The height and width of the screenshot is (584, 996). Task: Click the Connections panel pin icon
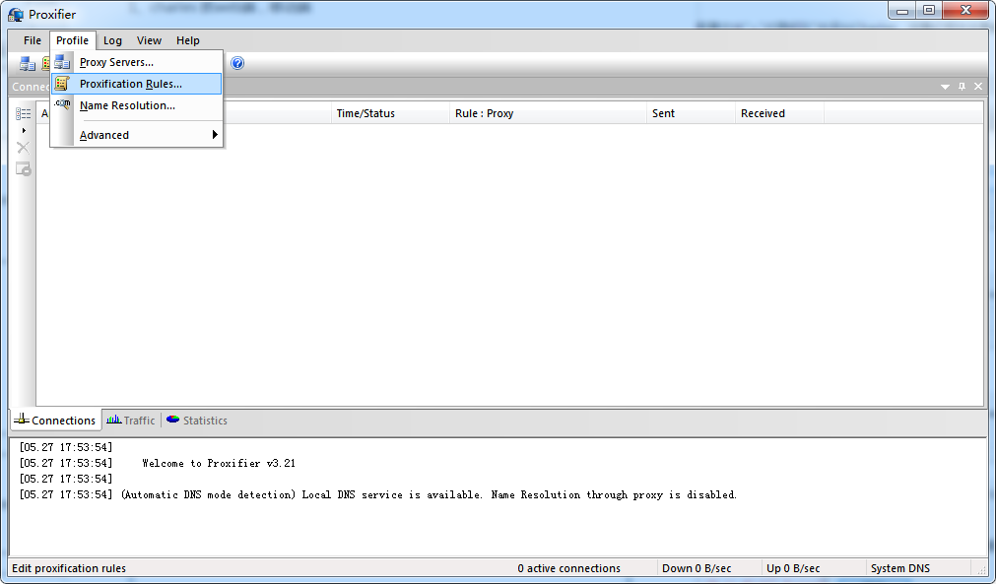(962, 87)
